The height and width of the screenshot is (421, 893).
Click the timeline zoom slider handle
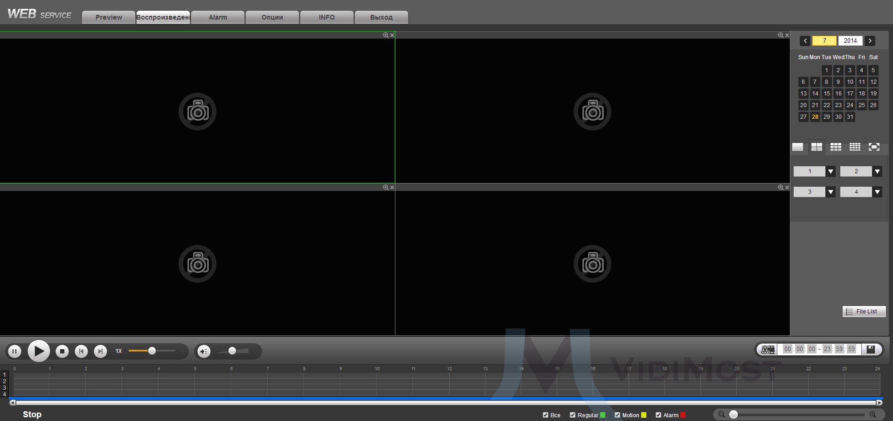(734, 414)
